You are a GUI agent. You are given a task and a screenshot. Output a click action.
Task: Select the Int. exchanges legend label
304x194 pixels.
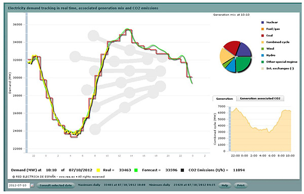(280, 68)
